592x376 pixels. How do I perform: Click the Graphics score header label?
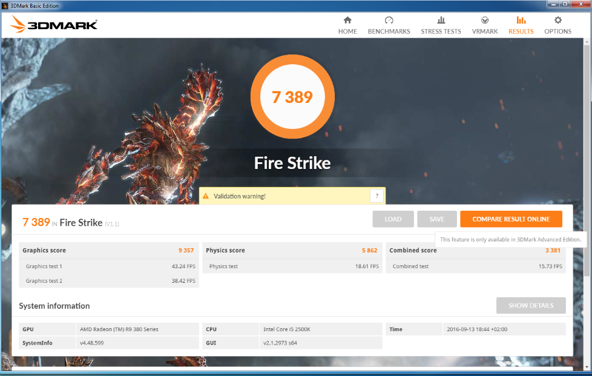(44, 250)
